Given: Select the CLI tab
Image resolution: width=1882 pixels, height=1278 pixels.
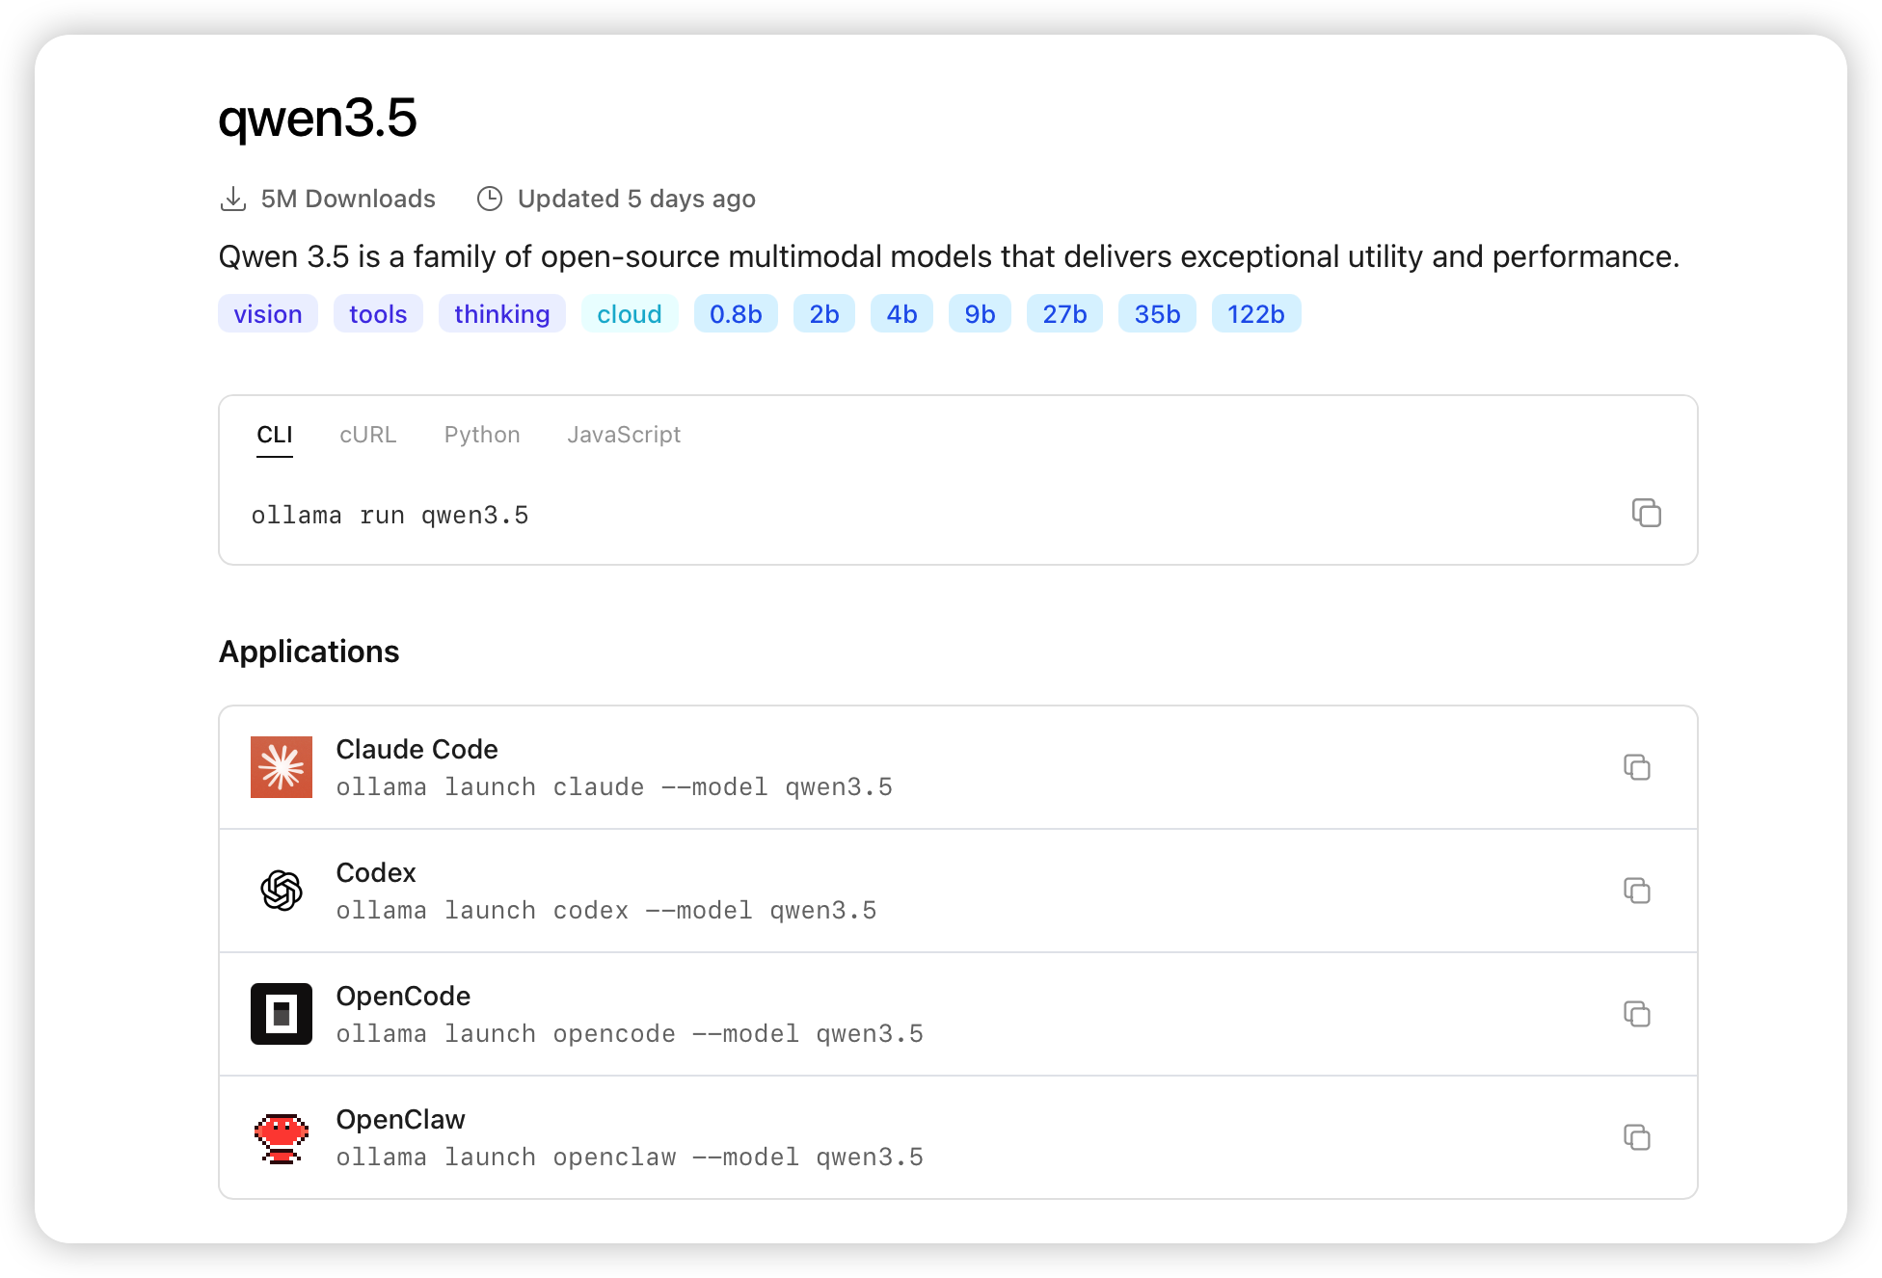Looking at the screenshot, I should pyautogui.click(x=275, y=435).
